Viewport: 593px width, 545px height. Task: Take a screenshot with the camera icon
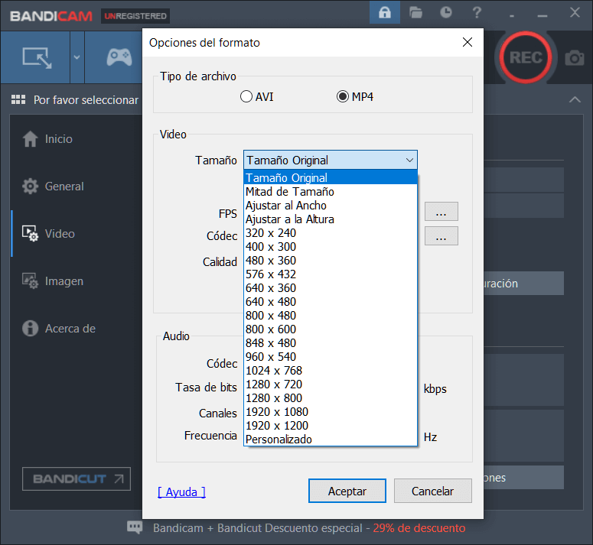coord(575,58)
